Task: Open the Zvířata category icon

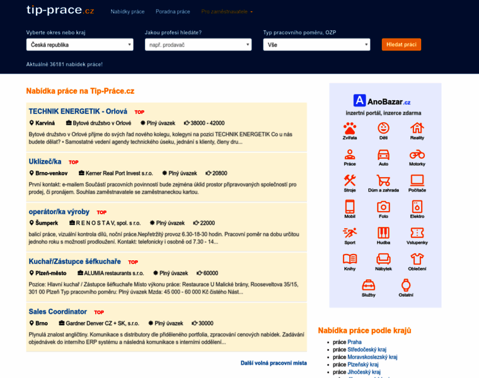Action: pyautogui.click(x=350, y=129)
